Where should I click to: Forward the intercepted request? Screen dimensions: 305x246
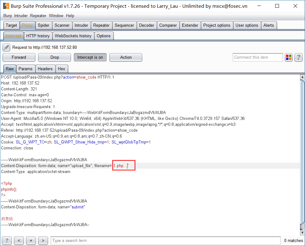tap(19, 57)
